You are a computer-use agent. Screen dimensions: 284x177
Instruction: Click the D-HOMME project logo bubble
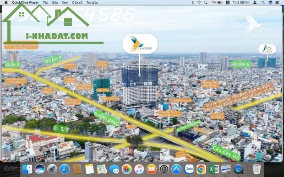coord(140,44)
